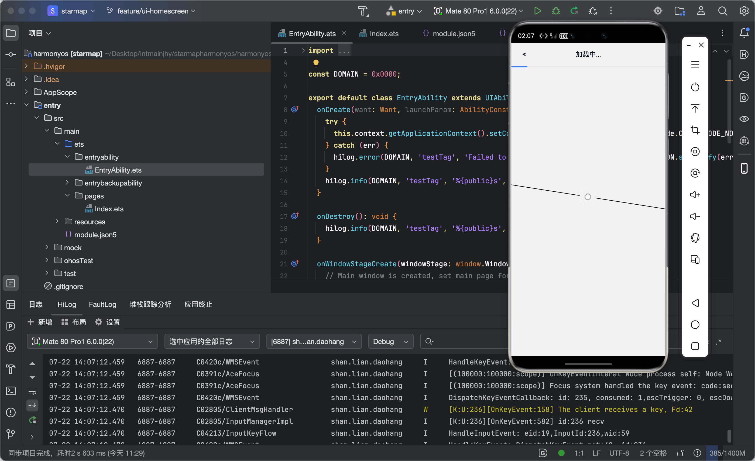Open log 设置 settings
The height and width of the screenshot is (461, 755).
coord(108,322)
